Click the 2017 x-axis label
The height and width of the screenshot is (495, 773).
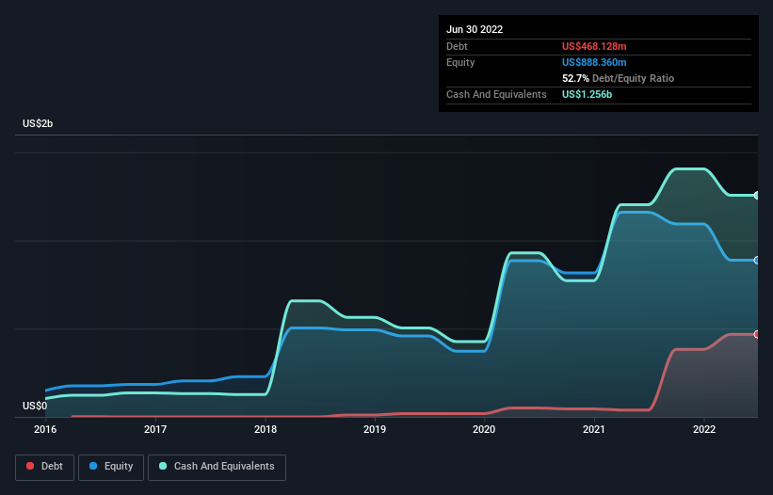(x=155, y=429)
